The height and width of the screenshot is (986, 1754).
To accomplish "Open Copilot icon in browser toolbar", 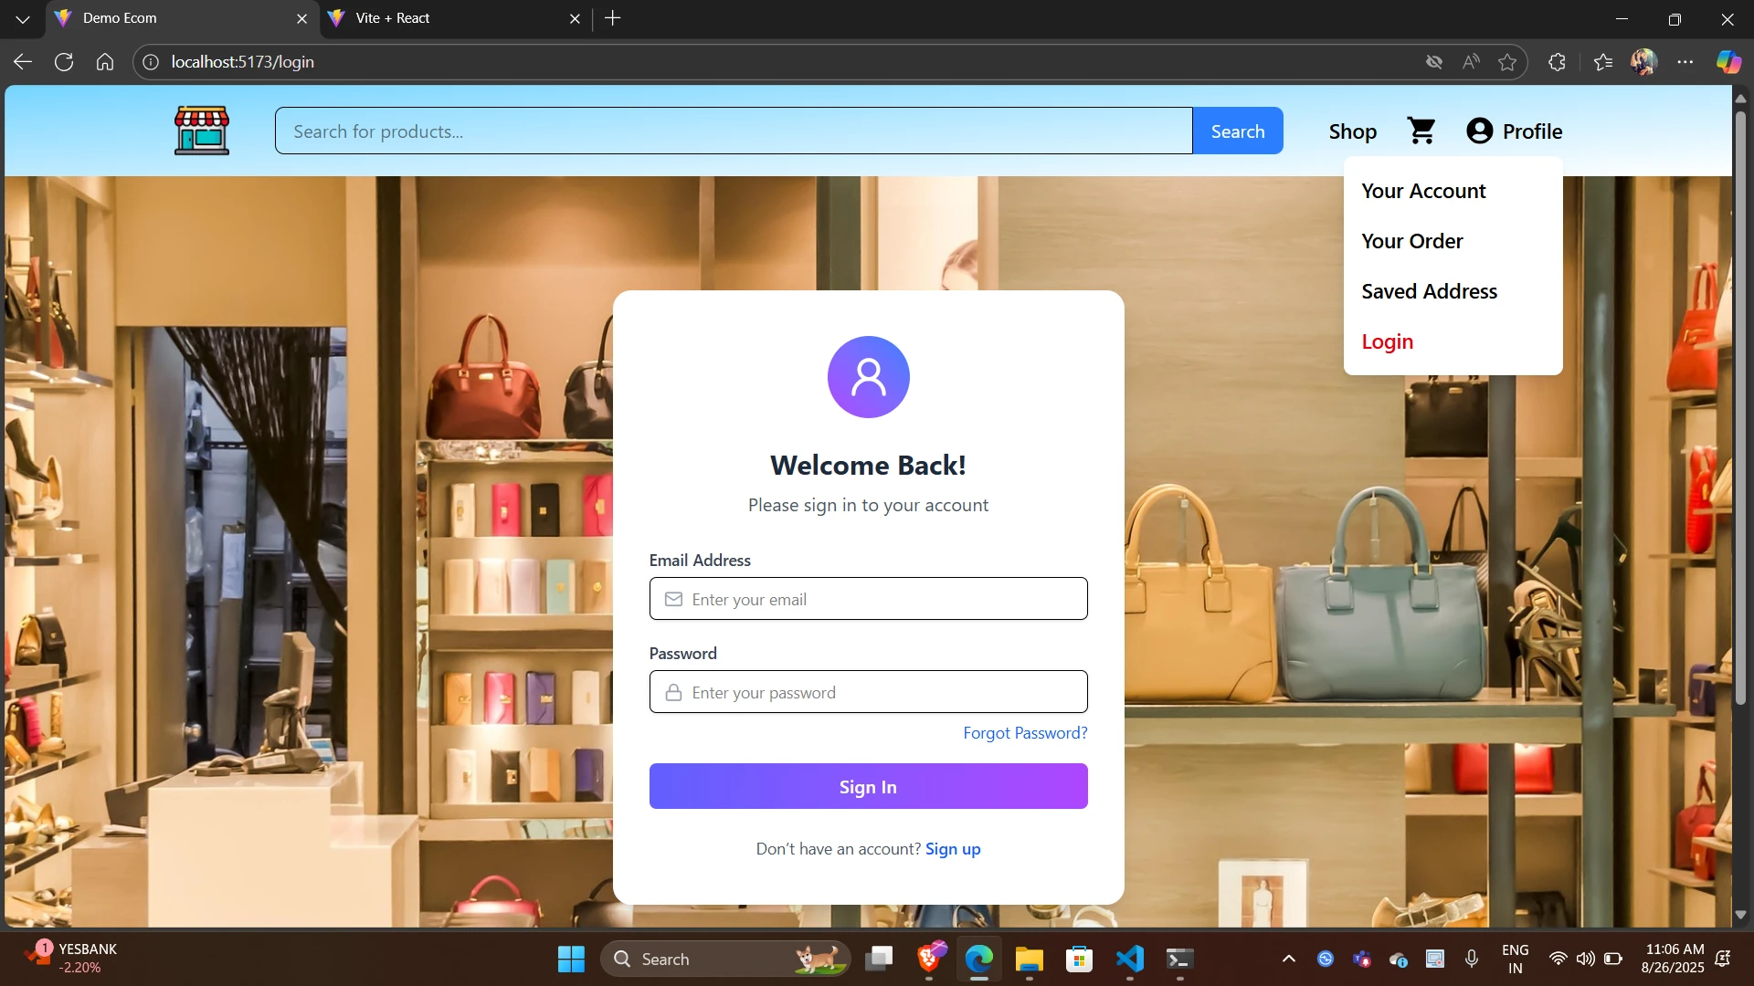I will pyautogui.click(x=1728, y=61).
